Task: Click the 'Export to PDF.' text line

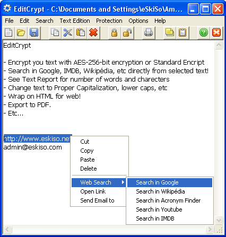Action: click(27, 105)
